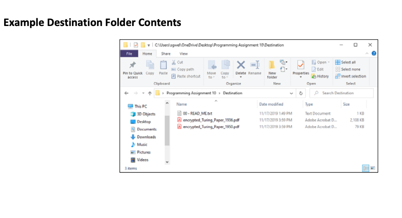The height and width of the screenshot is (218, 402).
Task: Click Programming Assignment 10 in breadcrumb
Action: (191, 93)
